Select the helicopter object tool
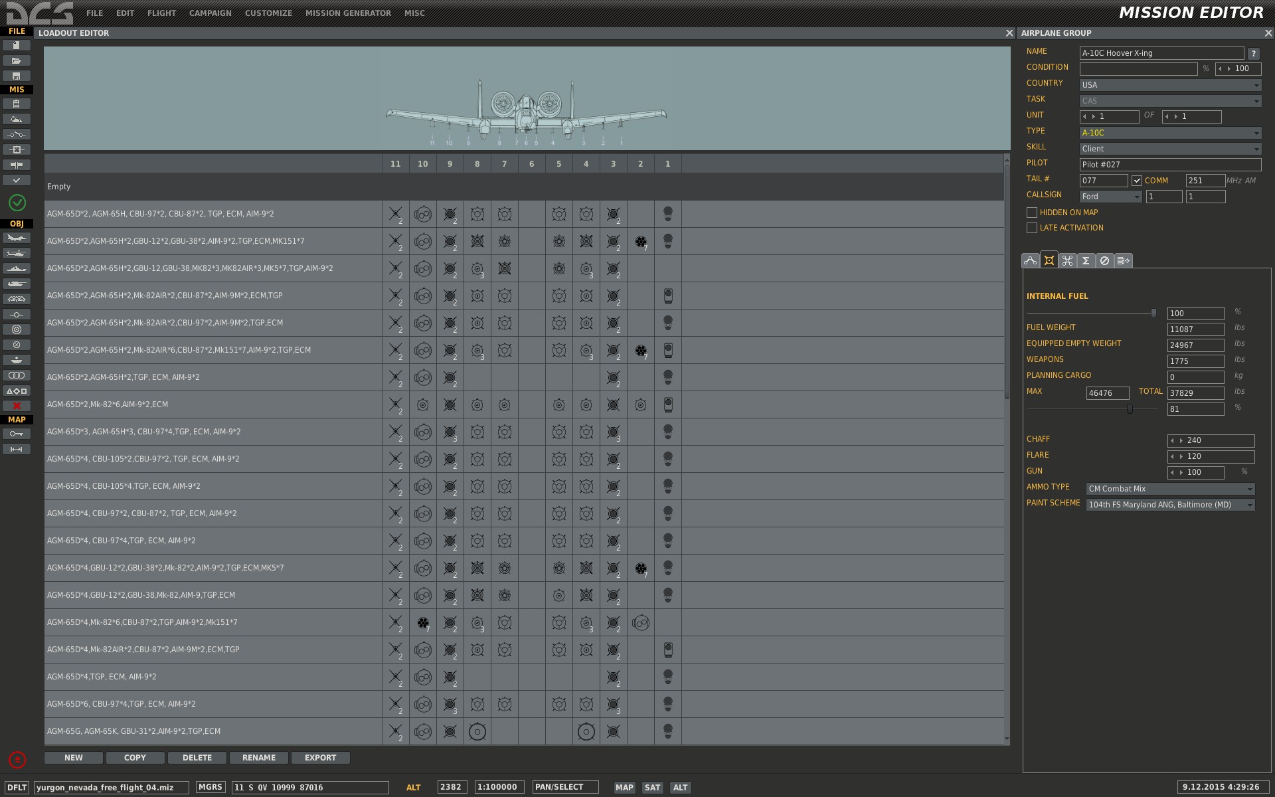1275x797 pixels. tap(17, 253)
